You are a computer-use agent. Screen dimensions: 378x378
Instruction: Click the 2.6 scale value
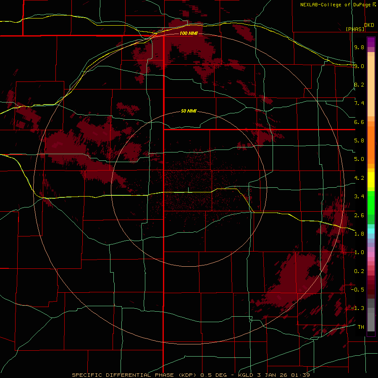[x=359, y=215]
